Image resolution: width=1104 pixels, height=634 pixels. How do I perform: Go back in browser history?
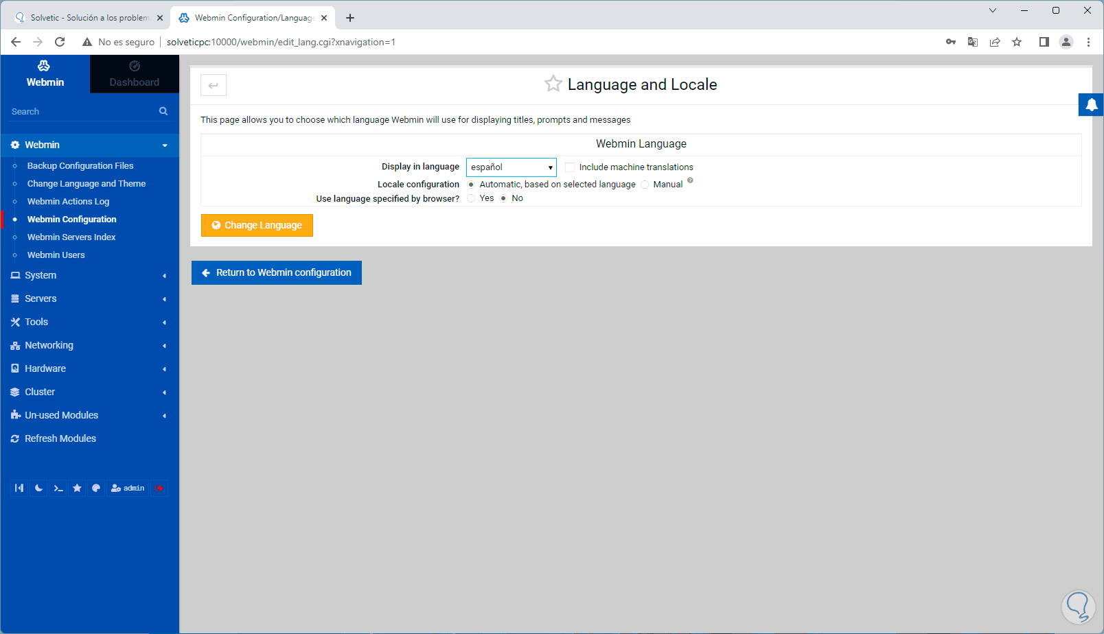(16, 42)
